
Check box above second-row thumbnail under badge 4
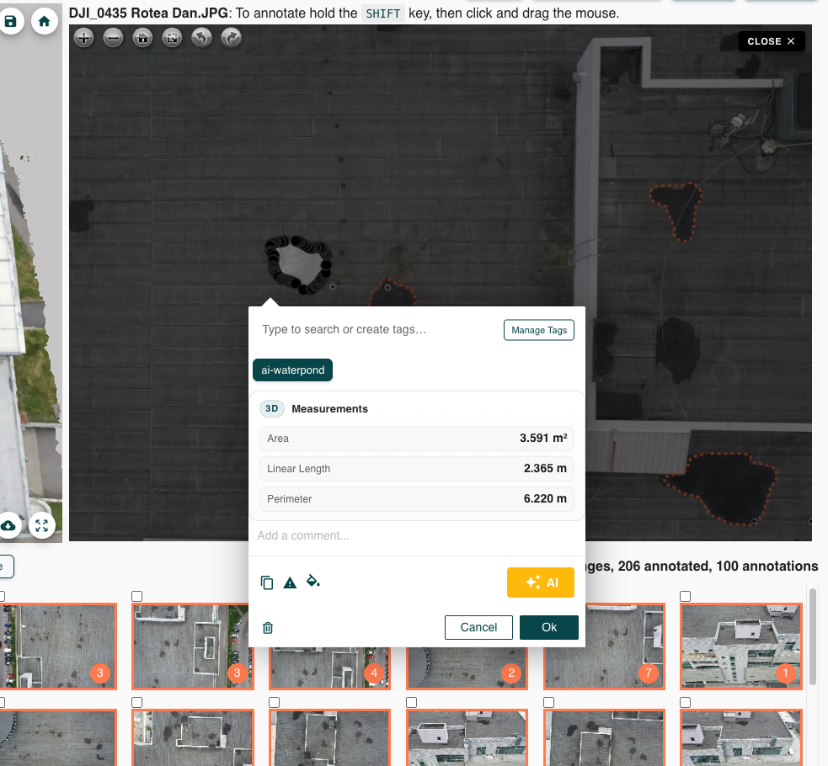[274, 703]
